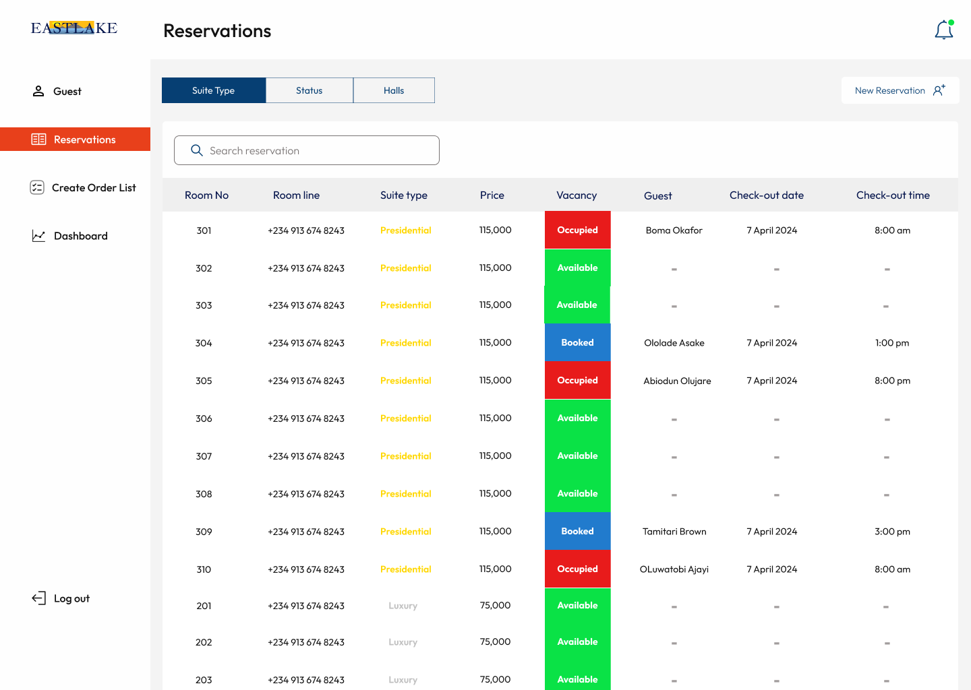Click the Check-out time column header
This screenshot has height=690, width=971.
coord(893,195)
